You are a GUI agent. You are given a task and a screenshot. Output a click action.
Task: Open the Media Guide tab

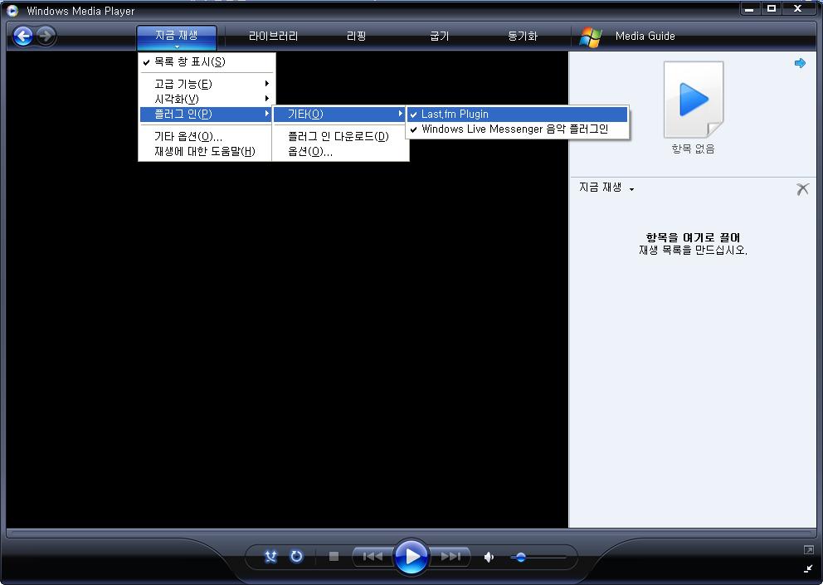point(645,37)
